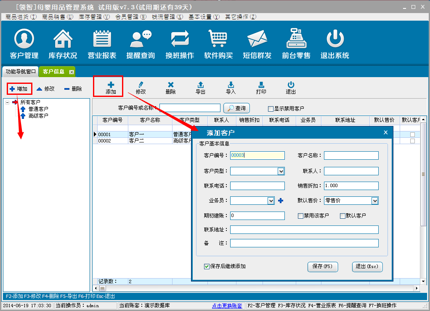
Task: Open 营业报表 report icon
Action: (102, 44)
